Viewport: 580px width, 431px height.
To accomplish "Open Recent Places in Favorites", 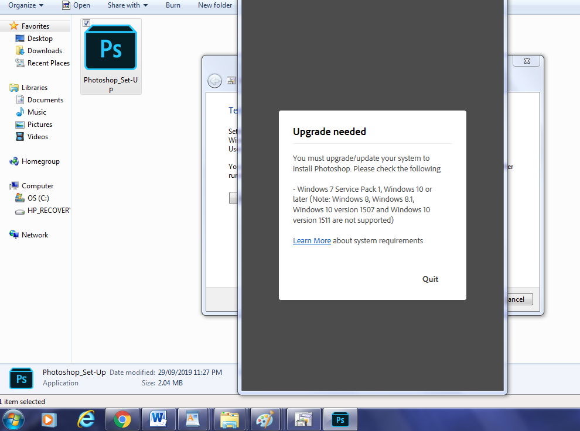I will (x=49, y=63).
